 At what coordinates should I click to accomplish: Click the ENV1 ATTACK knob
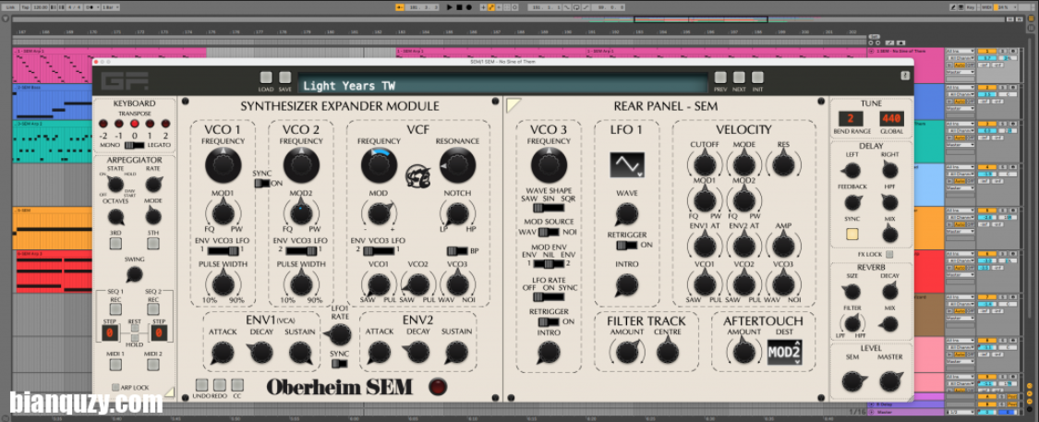[223, 352]
